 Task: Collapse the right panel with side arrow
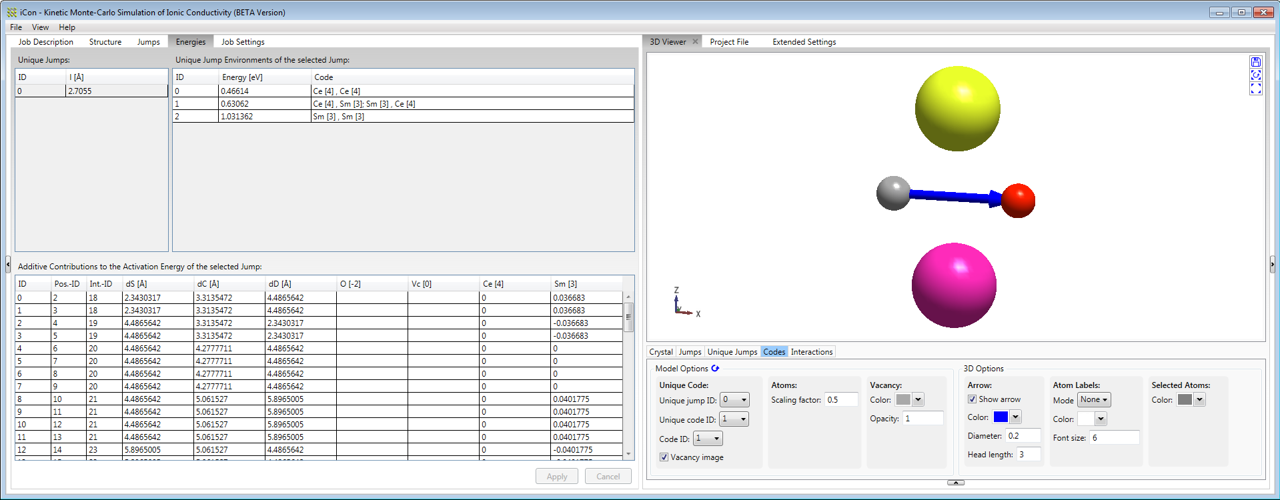1272,265
